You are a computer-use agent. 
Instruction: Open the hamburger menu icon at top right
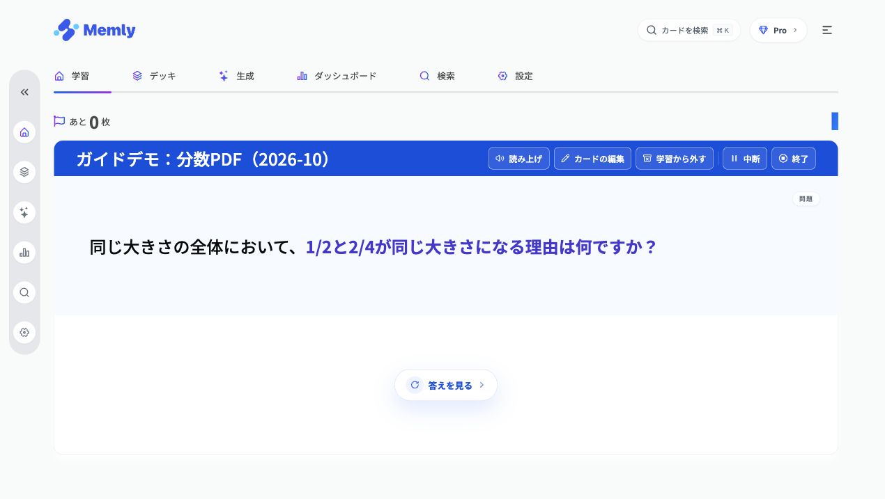(x=827, y=30)
